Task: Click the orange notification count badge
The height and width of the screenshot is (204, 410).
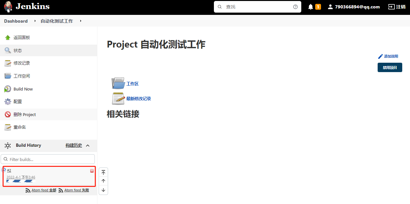Action: point(318,7)
